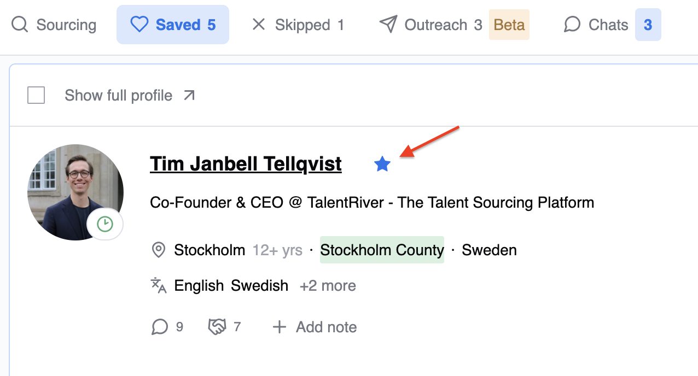Click the clock status badge on avatar
This screenshot has height=376, width=698.
pyautogui.click(x=105, y=224)
